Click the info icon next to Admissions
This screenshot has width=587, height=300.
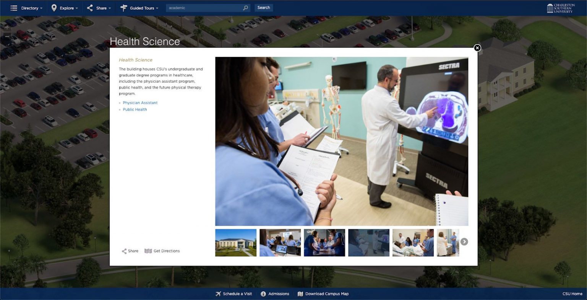[263, 294]
